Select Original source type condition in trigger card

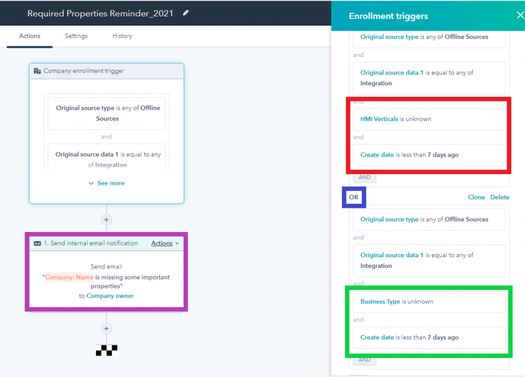pyautogui.click(x=107, y=113)
